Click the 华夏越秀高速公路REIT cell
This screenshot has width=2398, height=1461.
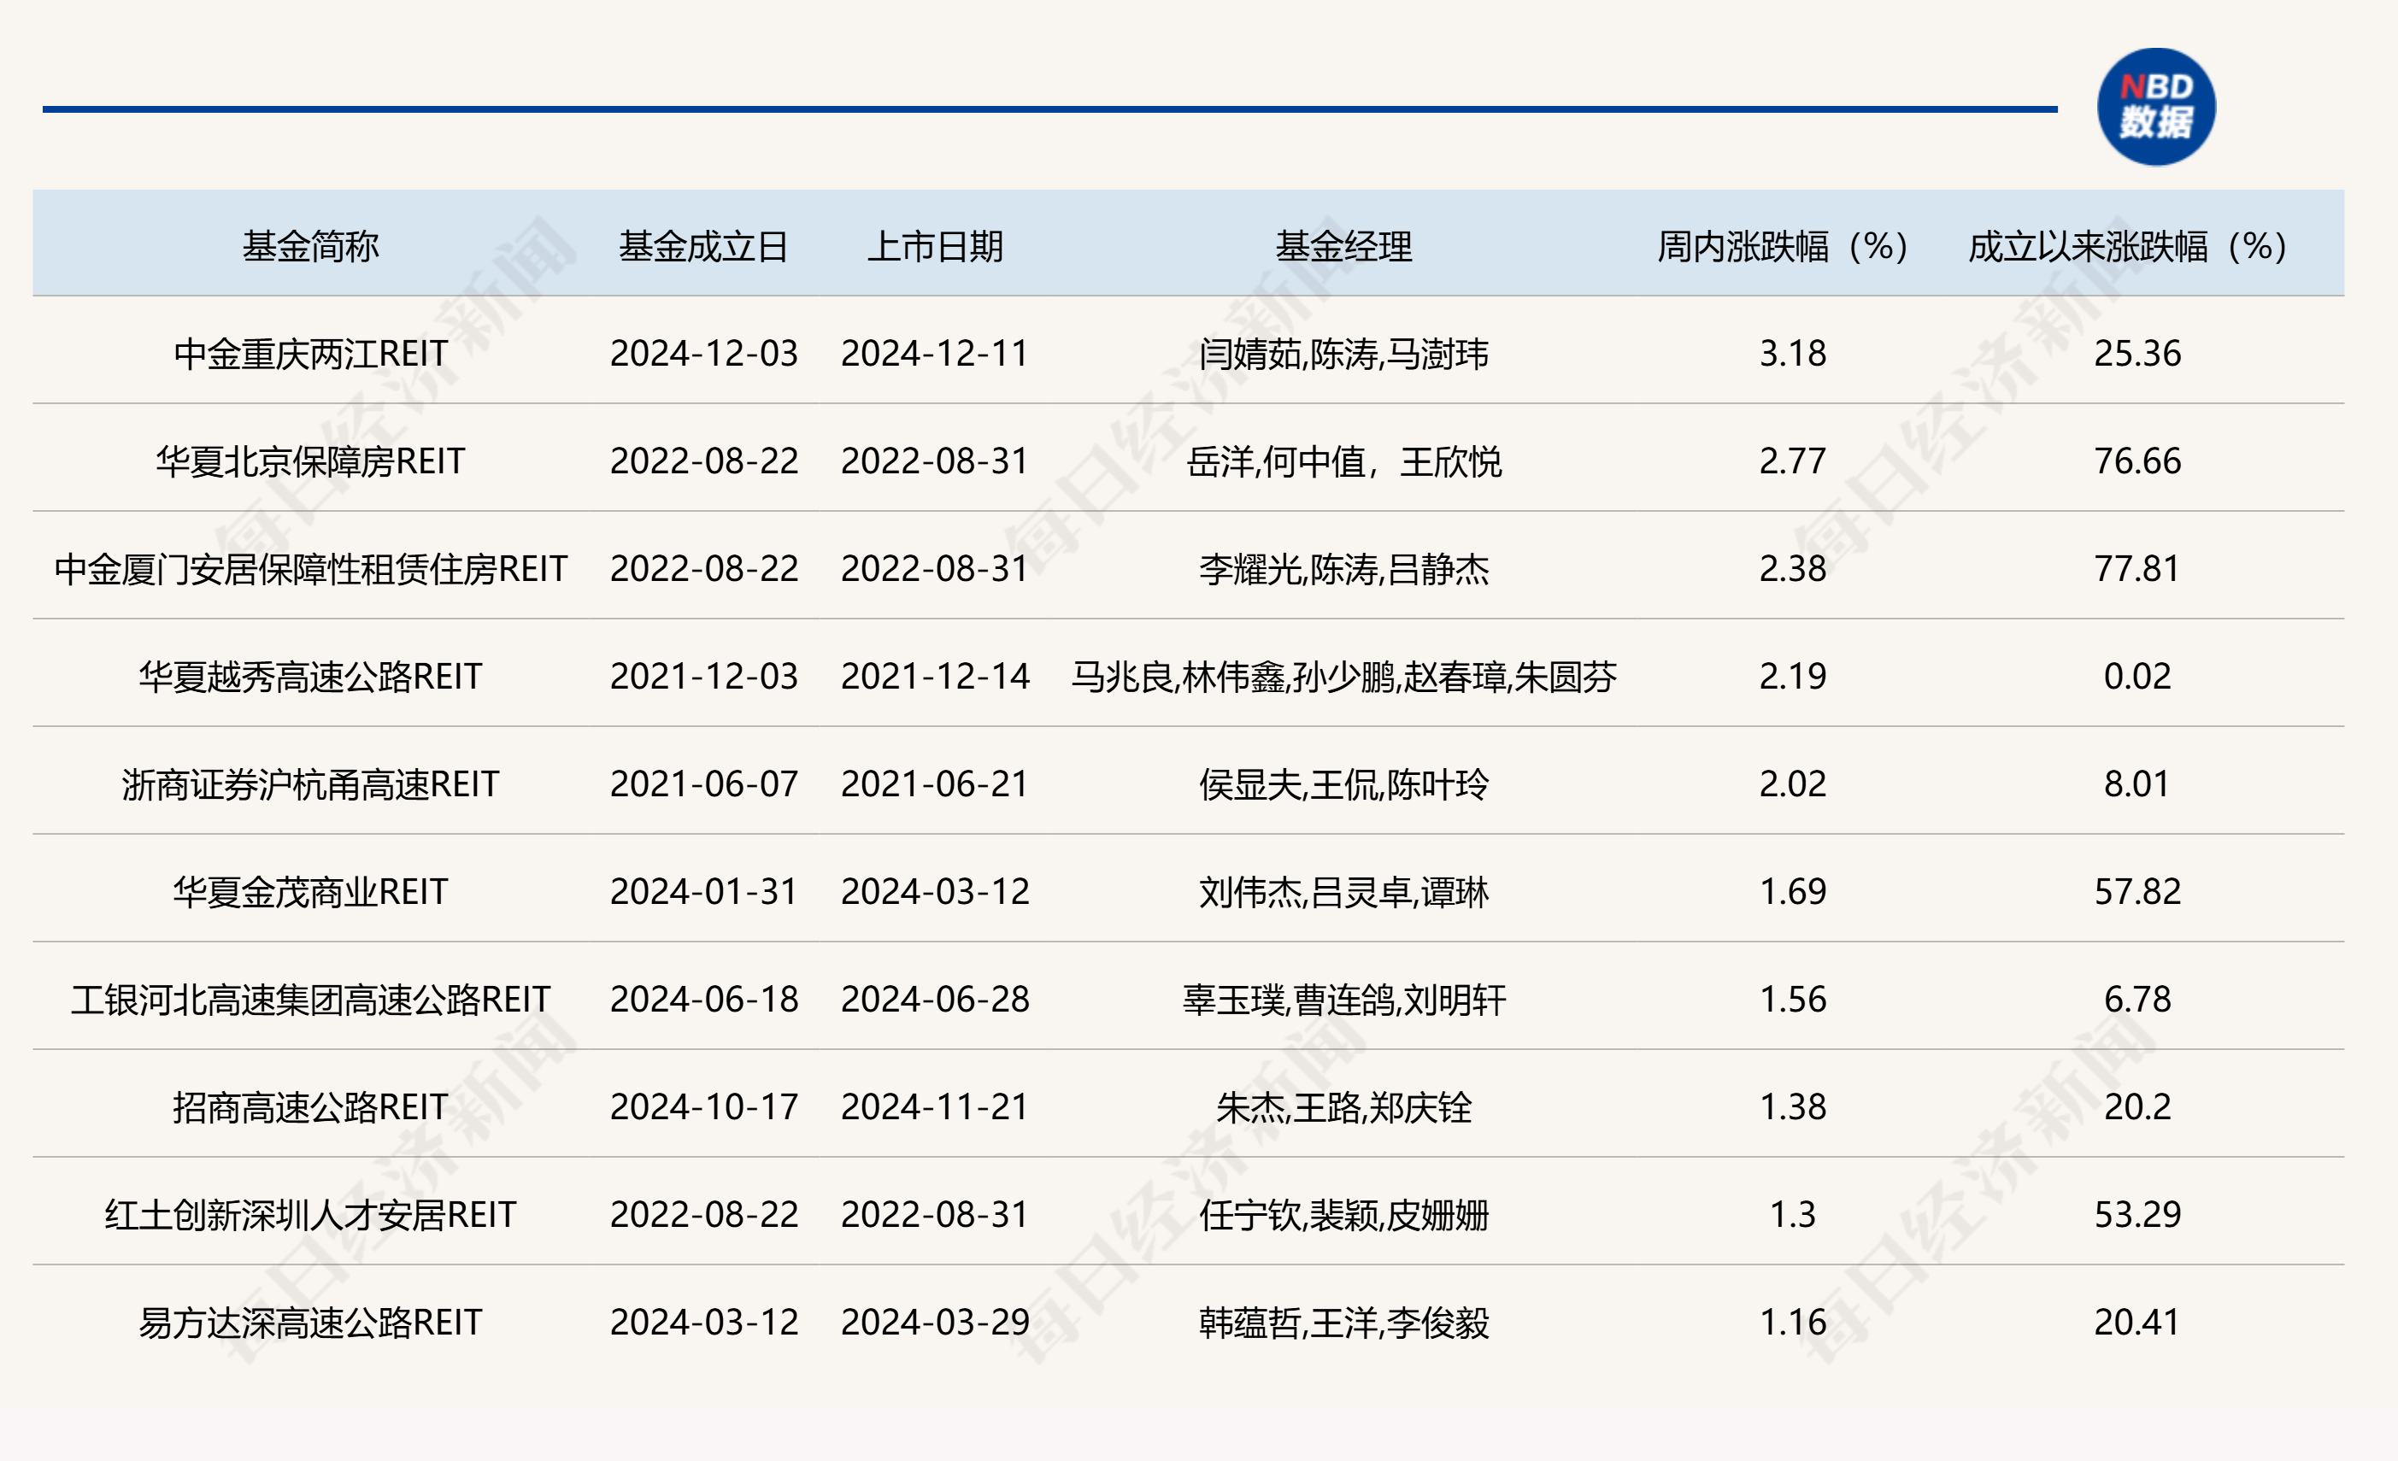[309, 676]
